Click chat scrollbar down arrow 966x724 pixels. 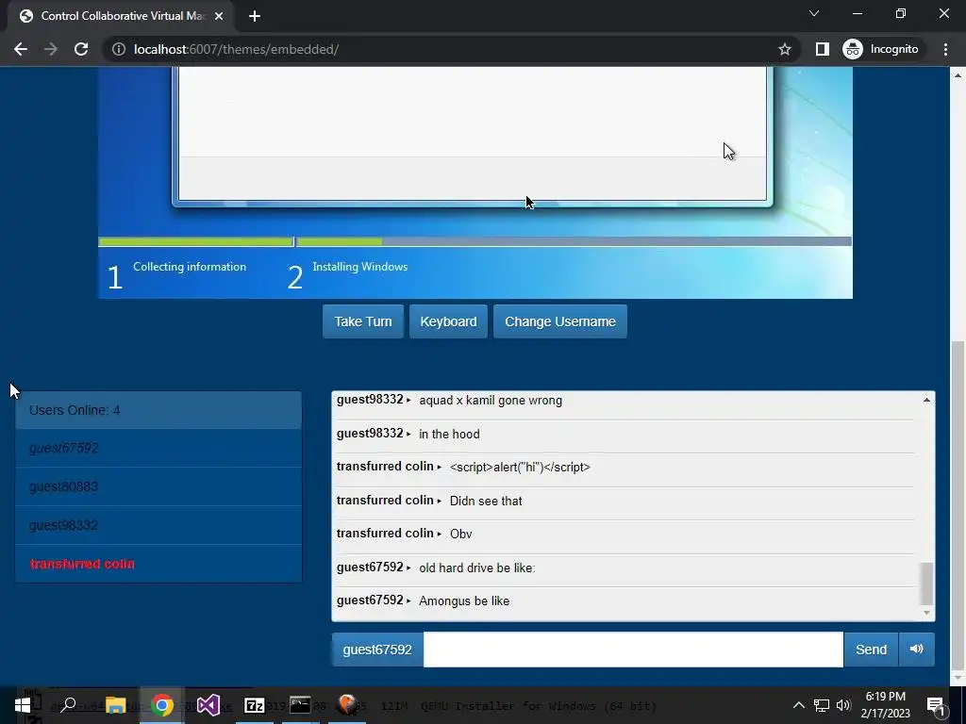tap(926, 613)
